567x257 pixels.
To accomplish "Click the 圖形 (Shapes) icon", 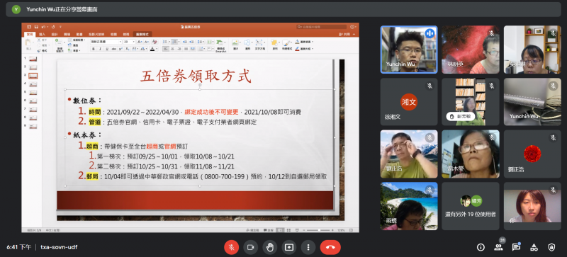I will (247, 45).
